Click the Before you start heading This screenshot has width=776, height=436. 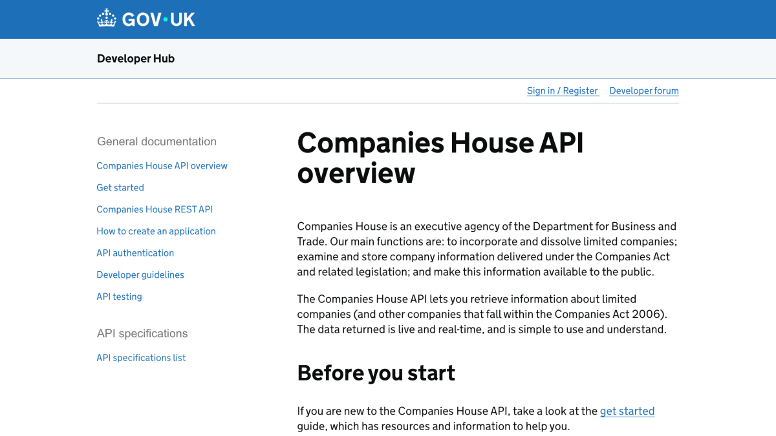tap(376, 373)
